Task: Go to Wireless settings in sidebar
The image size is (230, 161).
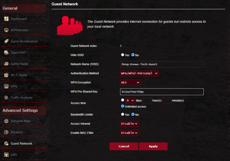Action: pos(16,132)
